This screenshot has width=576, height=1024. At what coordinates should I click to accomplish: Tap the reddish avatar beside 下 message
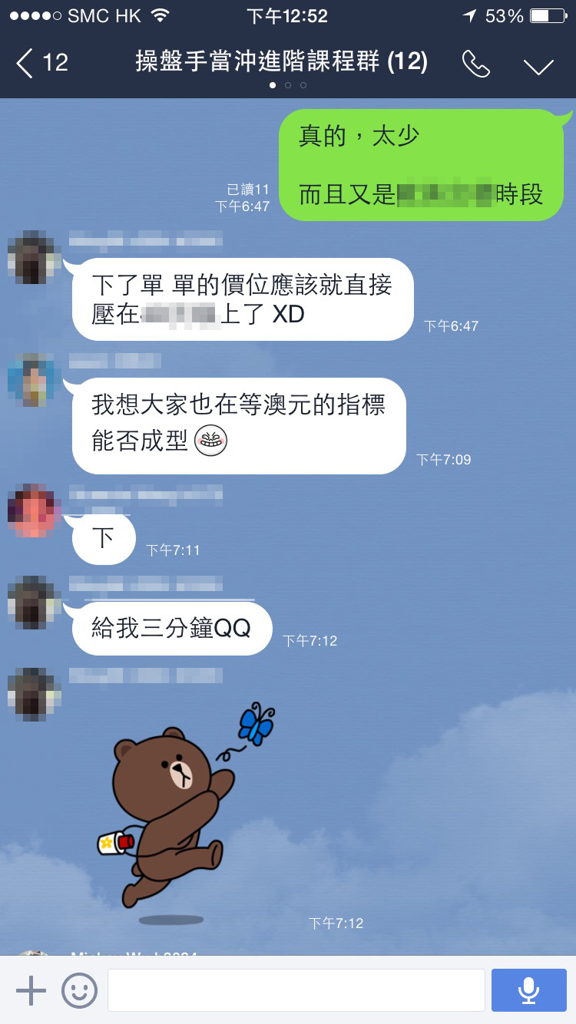(x=34, y=510)
